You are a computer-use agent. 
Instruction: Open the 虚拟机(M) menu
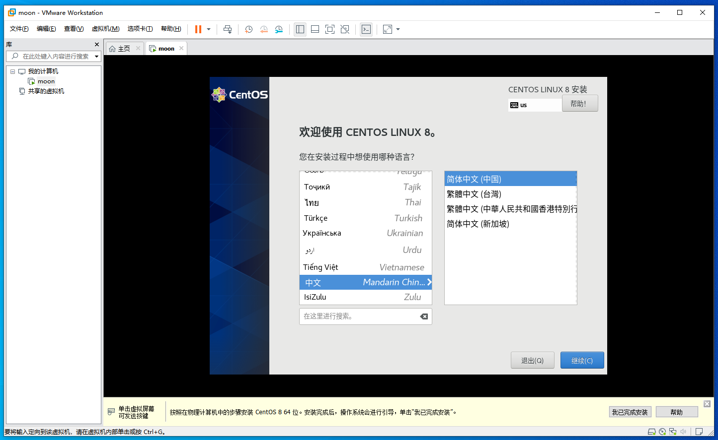point(106,29)
